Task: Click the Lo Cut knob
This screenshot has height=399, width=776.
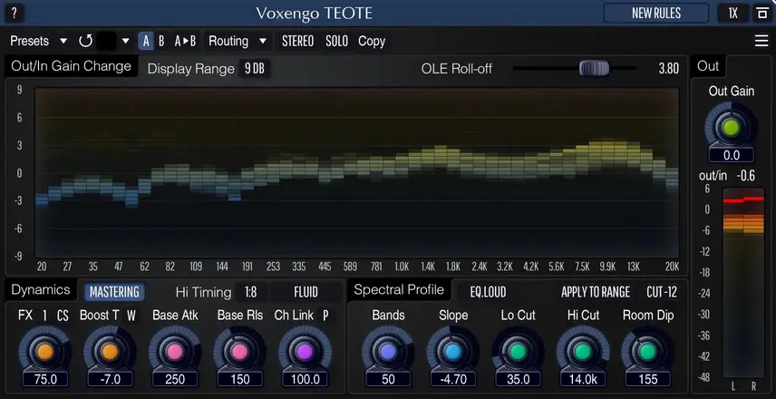Action: (x=518, y=352)
